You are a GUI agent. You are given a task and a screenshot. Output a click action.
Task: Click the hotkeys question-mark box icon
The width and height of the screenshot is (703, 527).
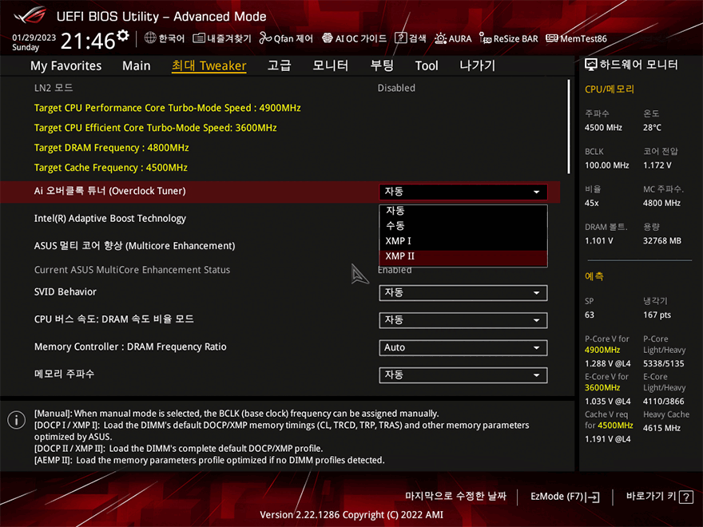click(x=686, y=497)
